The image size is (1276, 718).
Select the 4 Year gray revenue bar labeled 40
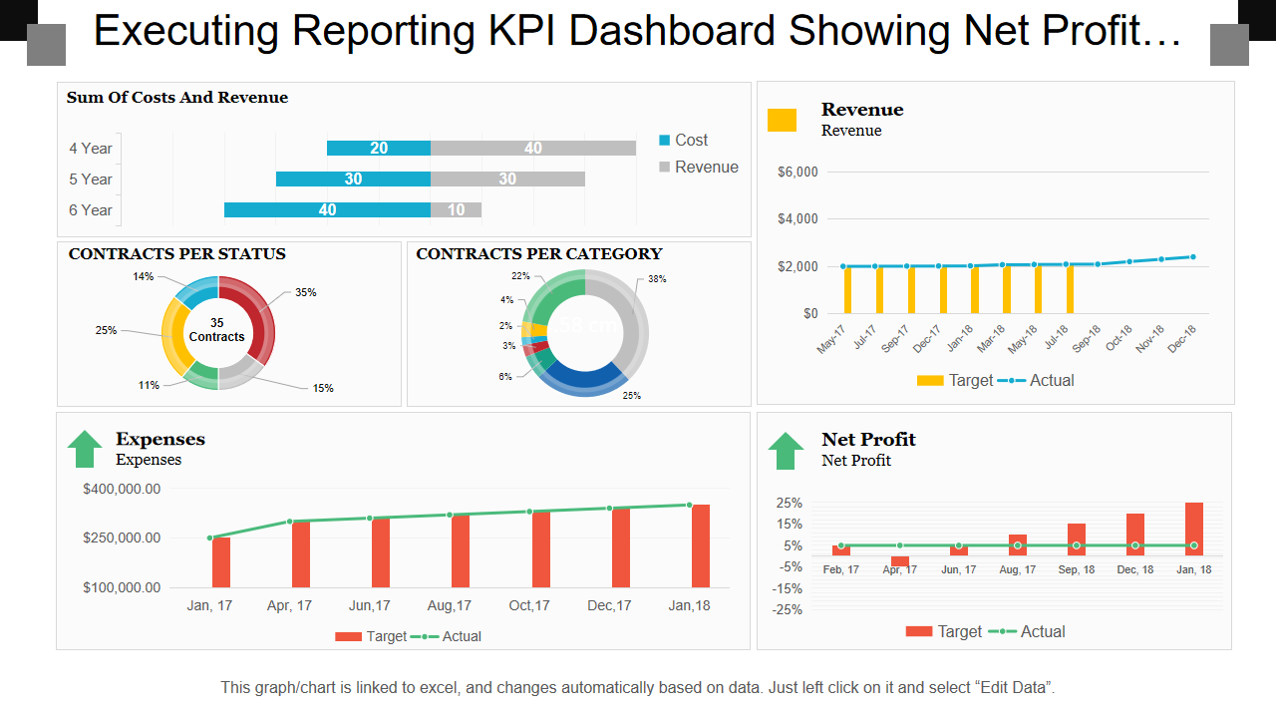pyautogui.click(x=533, y=149)
